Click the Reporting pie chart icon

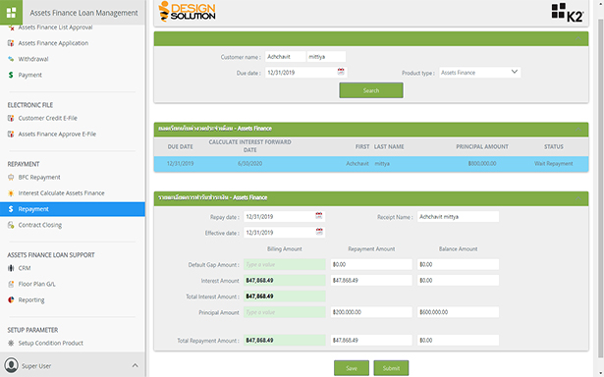[x=11, y=299]
